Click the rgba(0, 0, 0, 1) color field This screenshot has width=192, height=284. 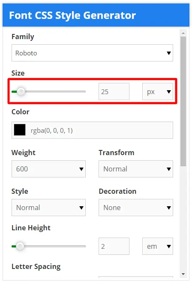[92, 130]
